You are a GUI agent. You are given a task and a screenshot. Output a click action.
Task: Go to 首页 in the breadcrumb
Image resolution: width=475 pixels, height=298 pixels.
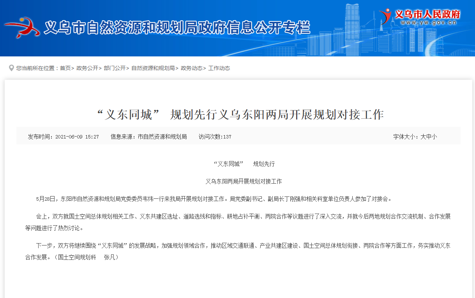65,68
